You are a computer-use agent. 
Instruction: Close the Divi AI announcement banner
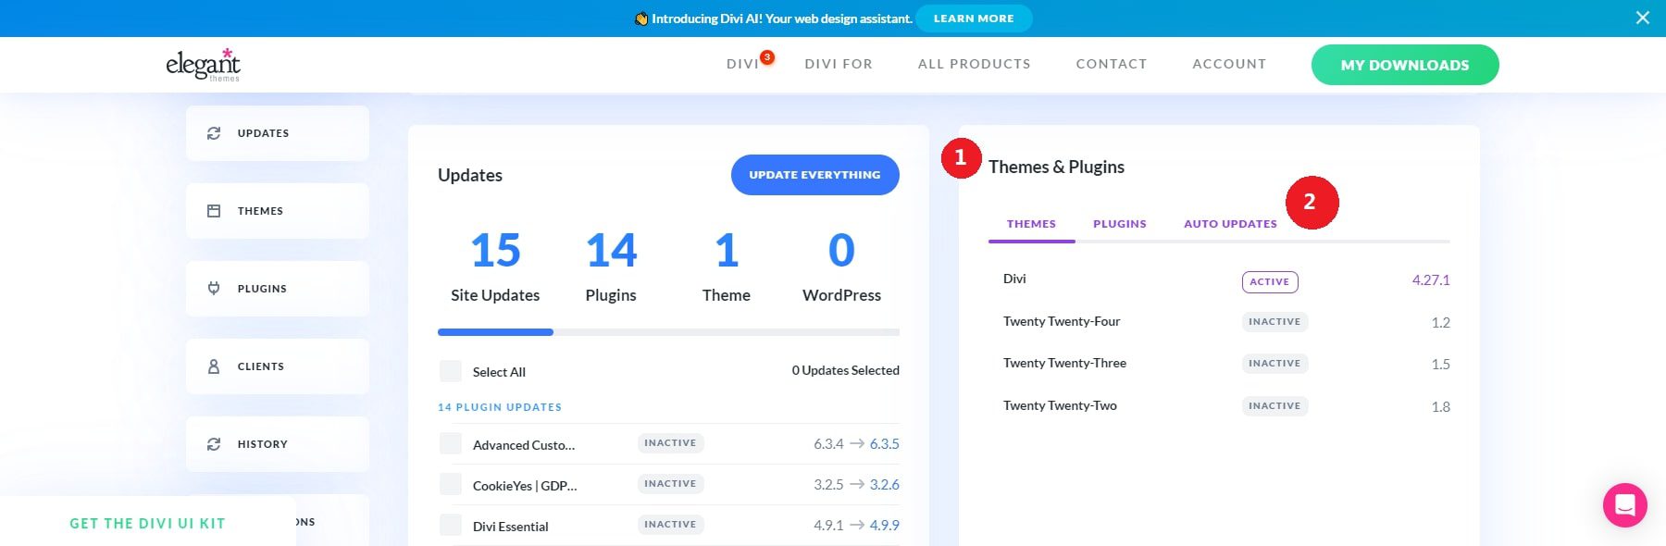(1643, 18)
